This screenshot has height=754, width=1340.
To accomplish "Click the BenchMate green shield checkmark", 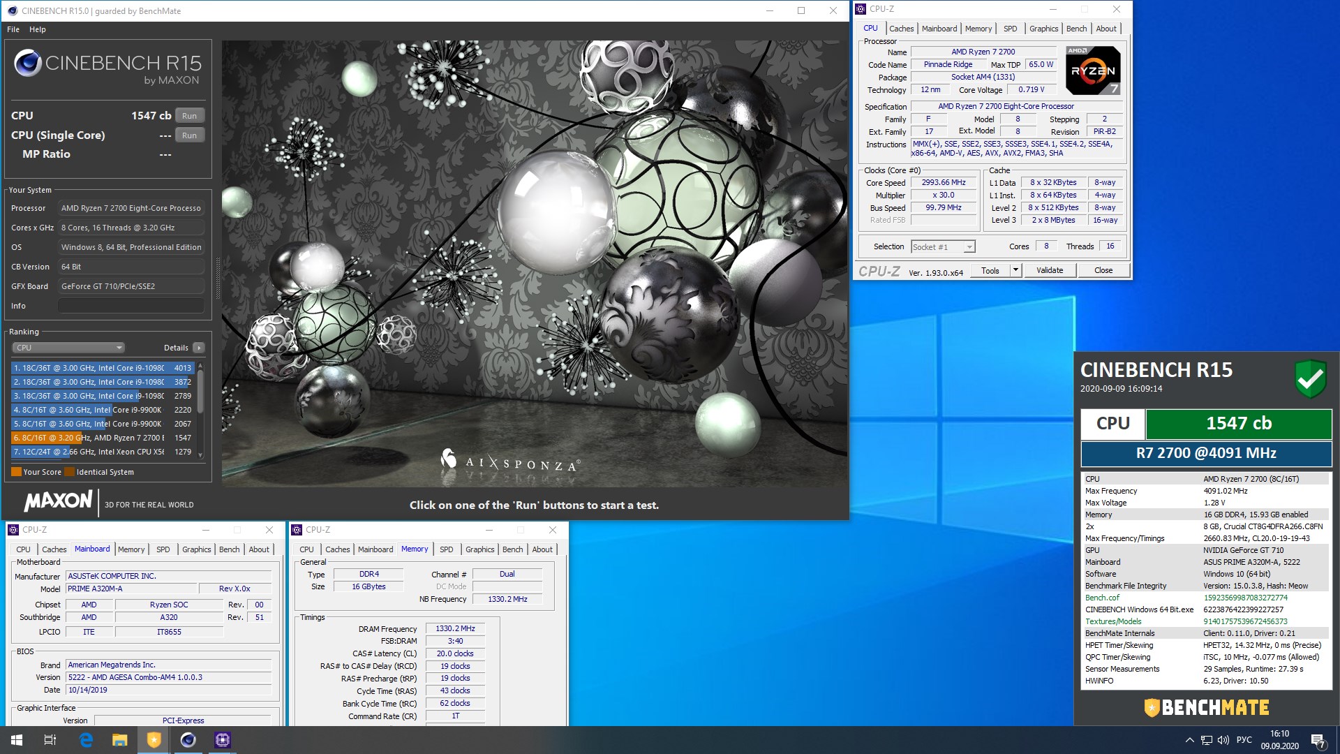I will [x=1310, y=378].
